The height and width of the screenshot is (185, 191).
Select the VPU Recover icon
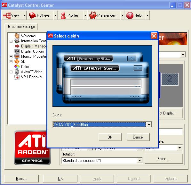pyautogui.click(x=17, y=77)
